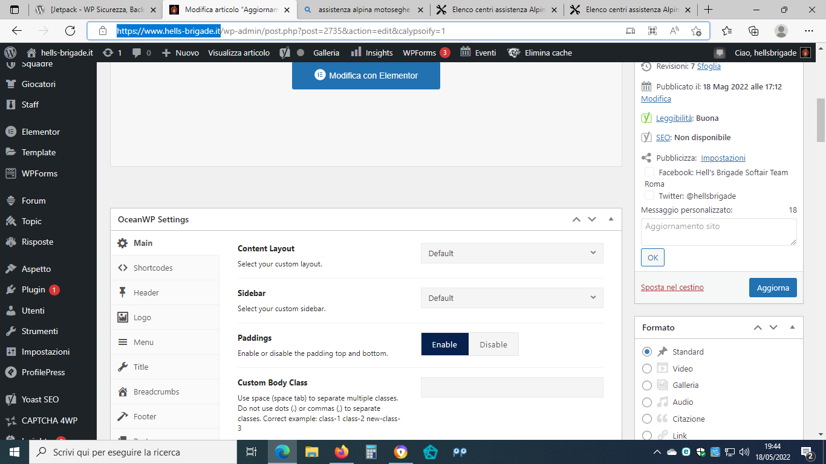
Task: Click Elimina cache in admin bar
Action: click(x=539, y=53)
